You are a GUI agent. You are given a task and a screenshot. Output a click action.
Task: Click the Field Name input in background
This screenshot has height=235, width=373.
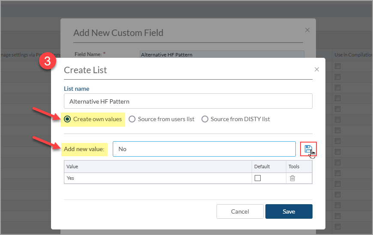point(222,54)
